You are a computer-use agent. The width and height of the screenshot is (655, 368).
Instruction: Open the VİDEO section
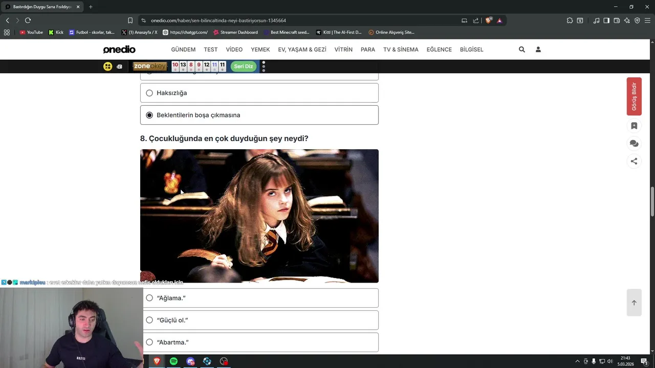pos(234,50)
